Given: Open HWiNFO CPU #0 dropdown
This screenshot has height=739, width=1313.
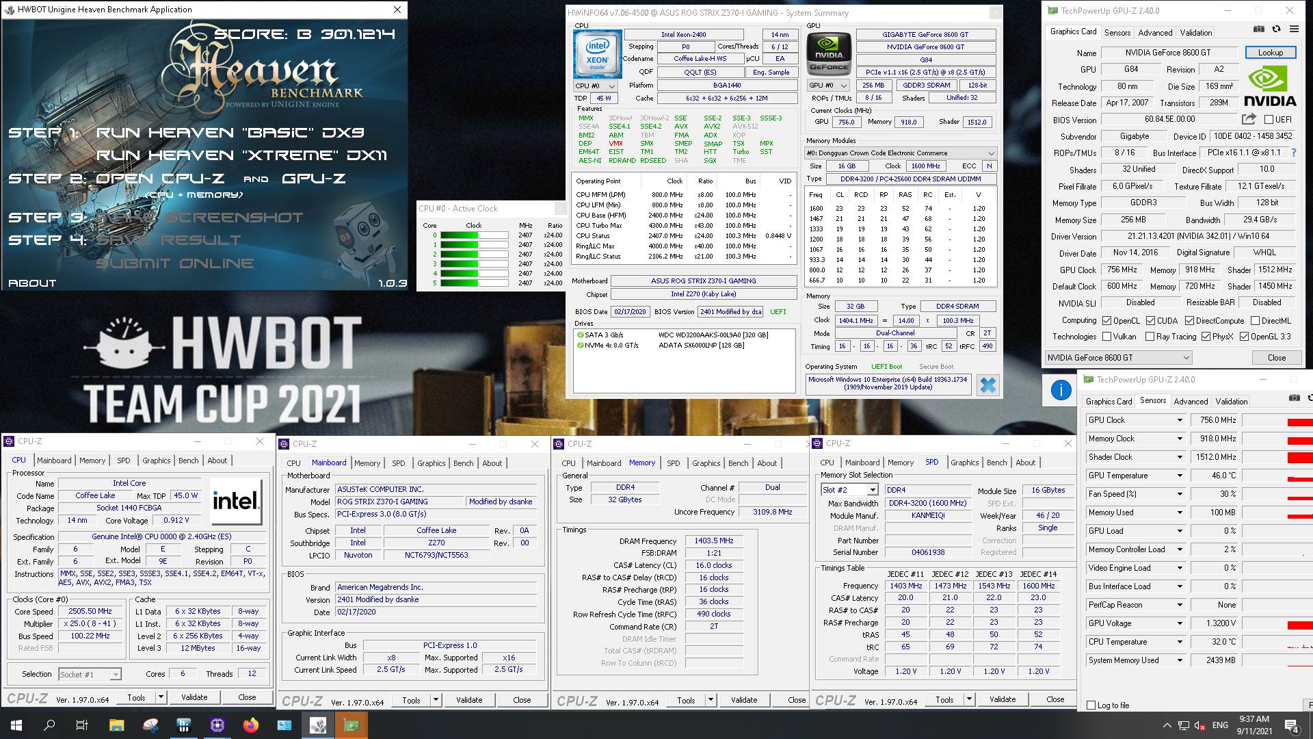Looking at the screenshot, I should [x=596, y=86].
